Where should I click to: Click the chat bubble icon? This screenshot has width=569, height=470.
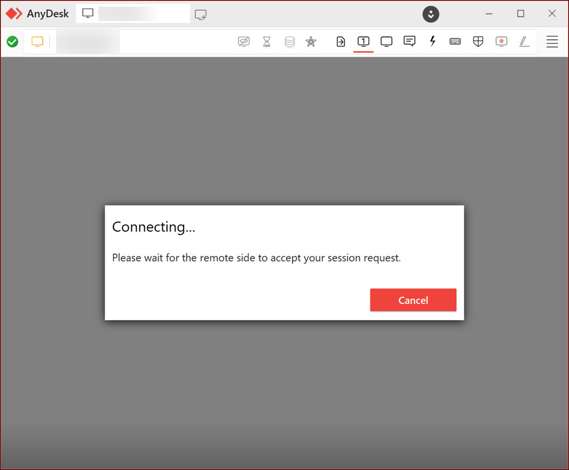(x=409, y=41)
